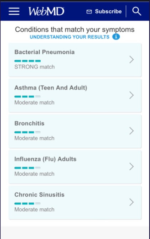Click the Asthma (Teen And Adult) title

[51, 87]
